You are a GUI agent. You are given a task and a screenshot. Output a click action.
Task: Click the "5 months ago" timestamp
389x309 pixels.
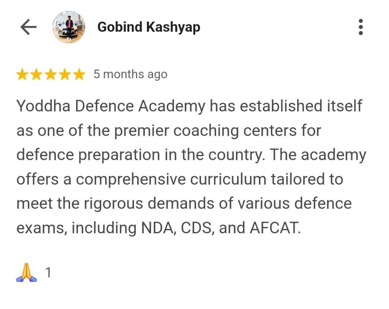130,74
